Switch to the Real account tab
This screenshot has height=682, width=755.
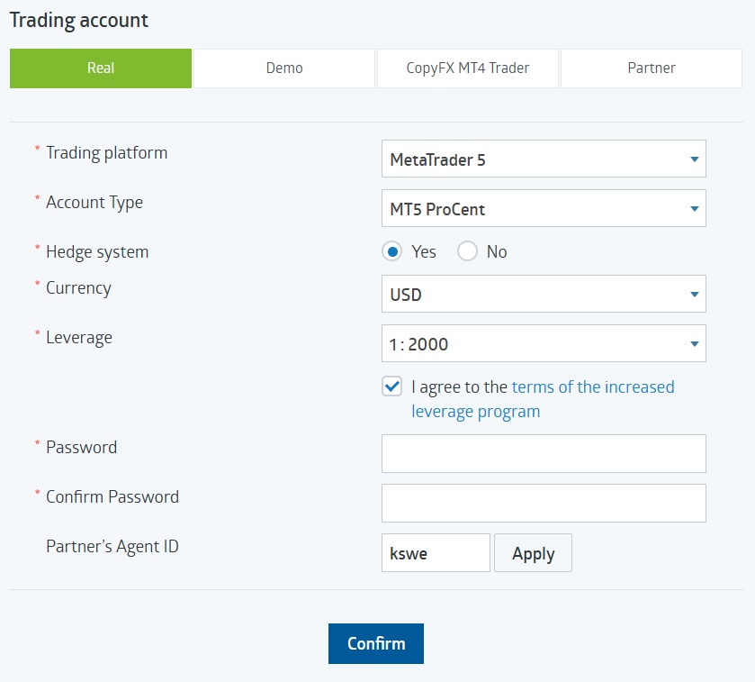[x=101, y=68]
